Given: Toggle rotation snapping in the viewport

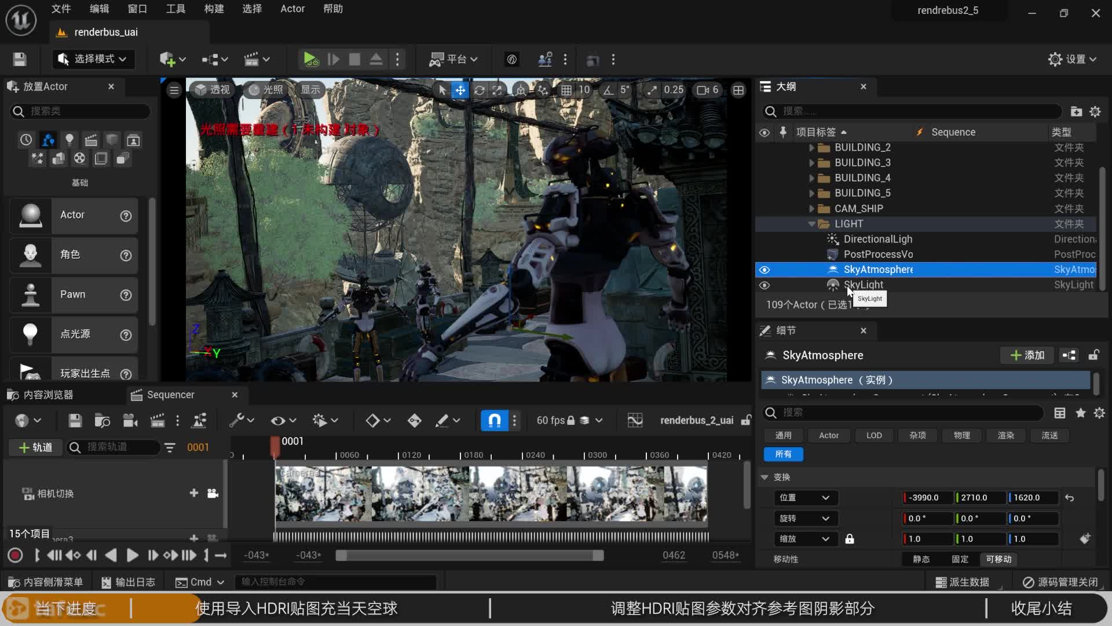Looking at the screenshot, I should coord(608,90).
